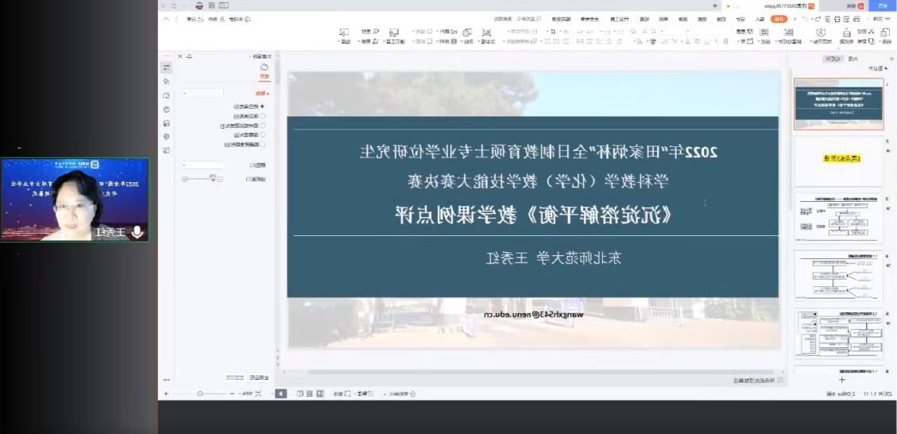Screen dimensions: 897x434
Task: Select Solid fill (纯色填充) radio button
Action: [x=262, y=107]
